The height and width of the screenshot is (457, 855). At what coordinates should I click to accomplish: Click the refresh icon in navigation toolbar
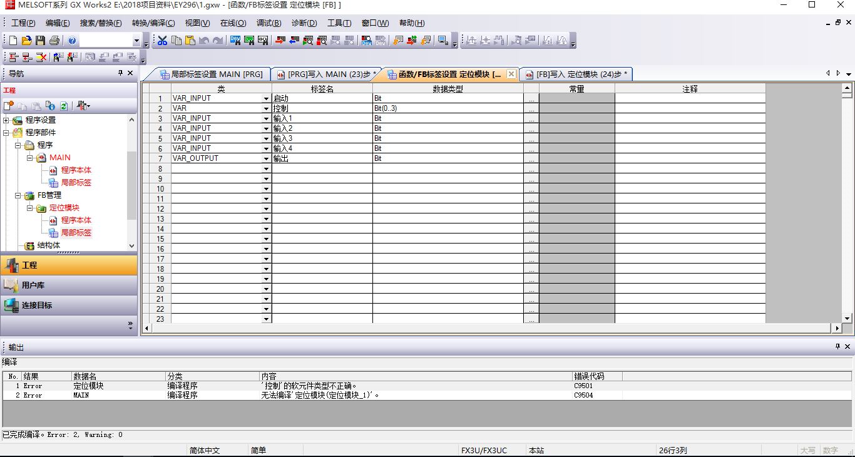point(64,106)
